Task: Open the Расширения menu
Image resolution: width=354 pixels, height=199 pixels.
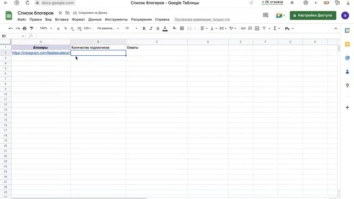Action: (x=142, y=19)
